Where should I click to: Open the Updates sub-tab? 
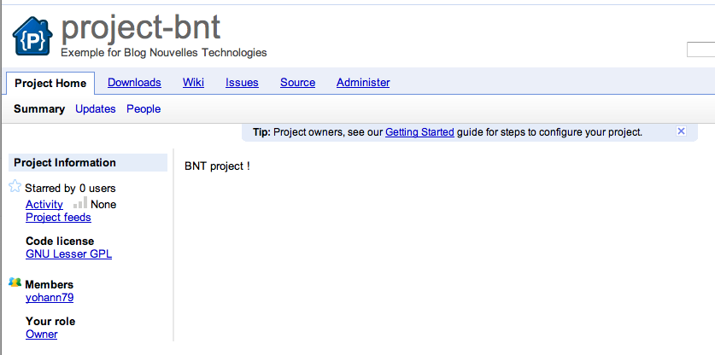(x=96, y=109)
